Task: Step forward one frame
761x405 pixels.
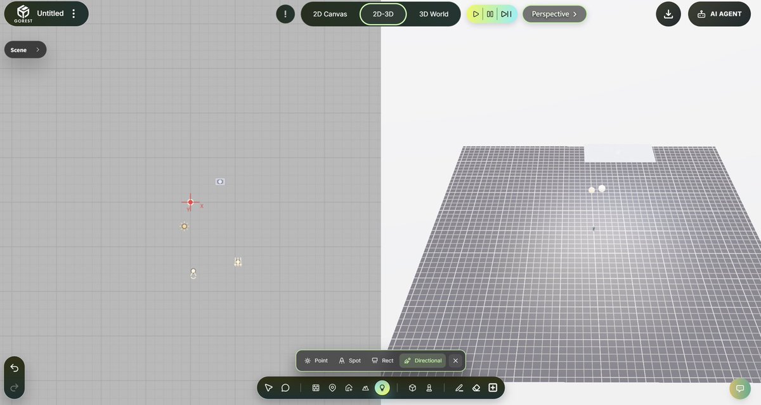Action: 506,14
